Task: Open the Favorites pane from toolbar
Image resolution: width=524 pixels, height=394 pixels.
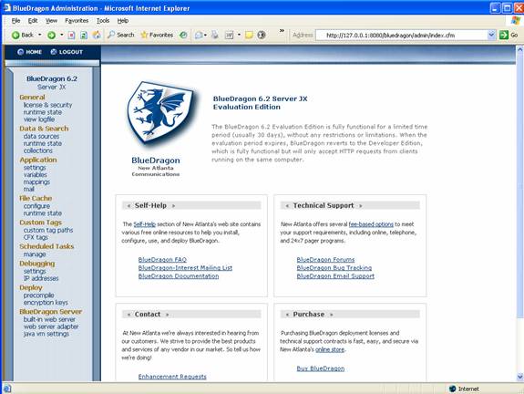Action: [x=157, y=35]
